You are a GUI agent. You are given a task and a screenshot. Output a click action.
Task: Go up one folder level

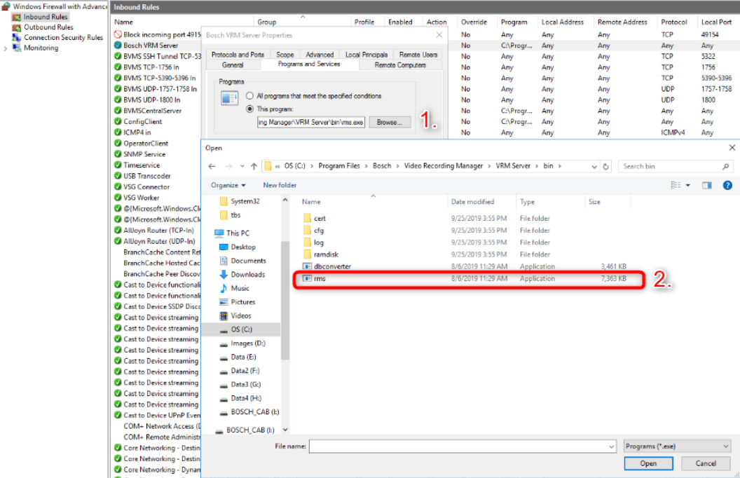pyautogui.click(x=254, y=166)
